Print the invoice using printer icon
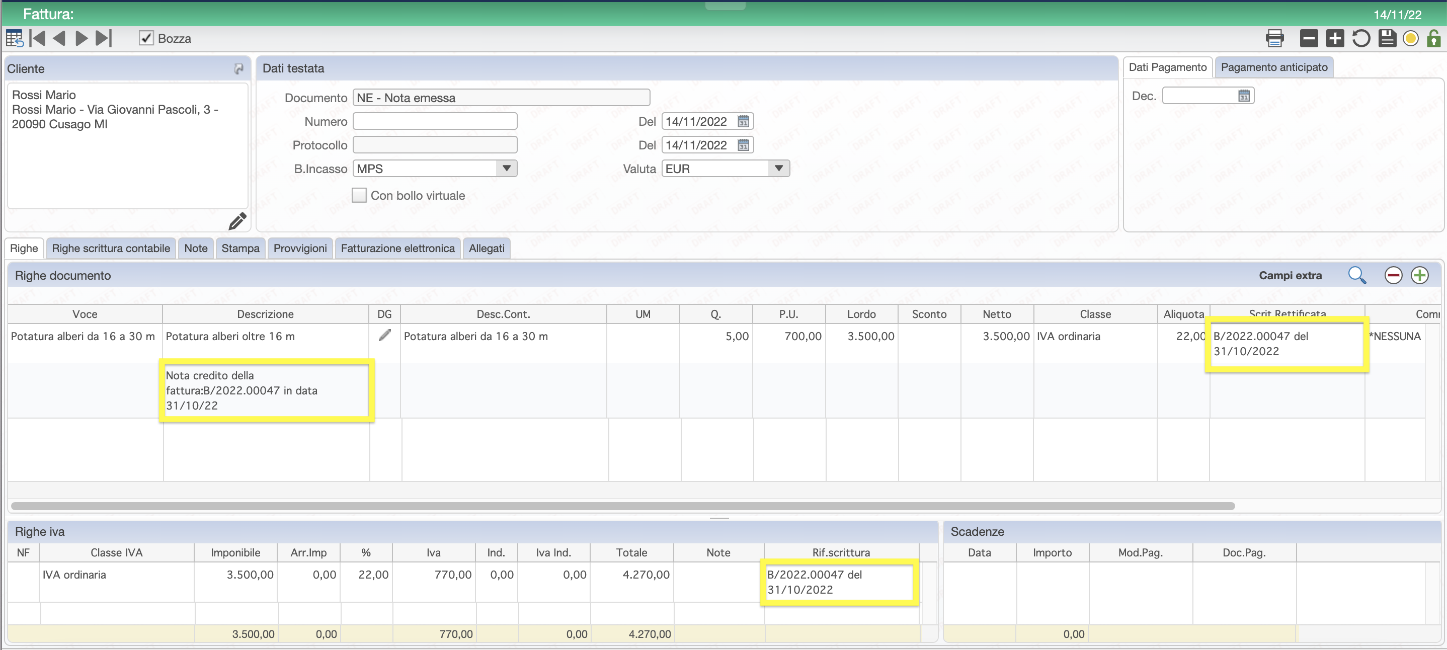 1274,38
